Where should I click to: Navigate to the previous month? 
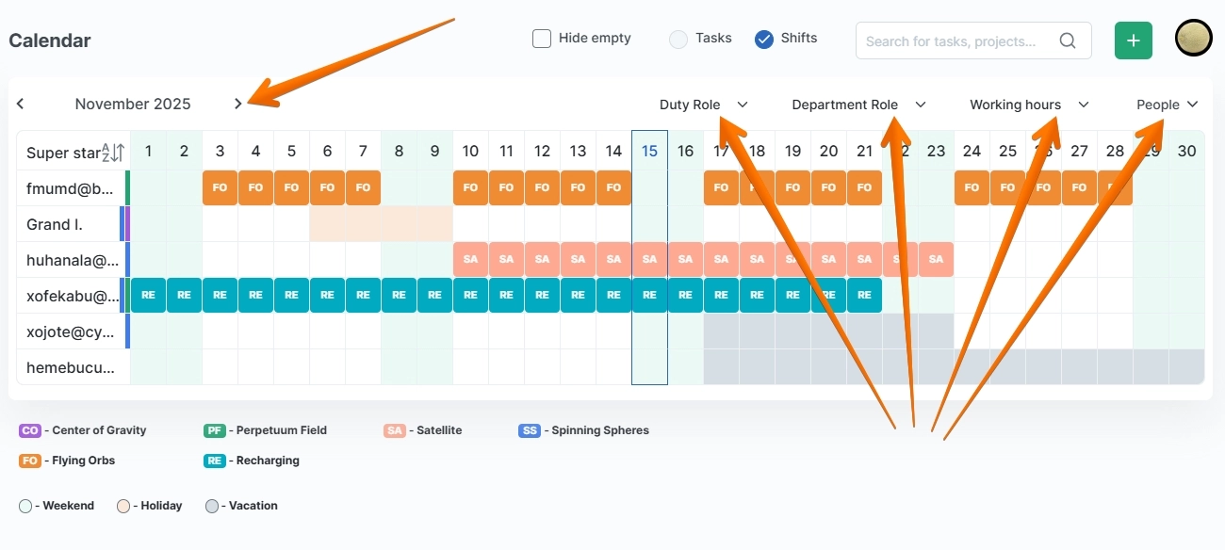click(x=20, y=104)
